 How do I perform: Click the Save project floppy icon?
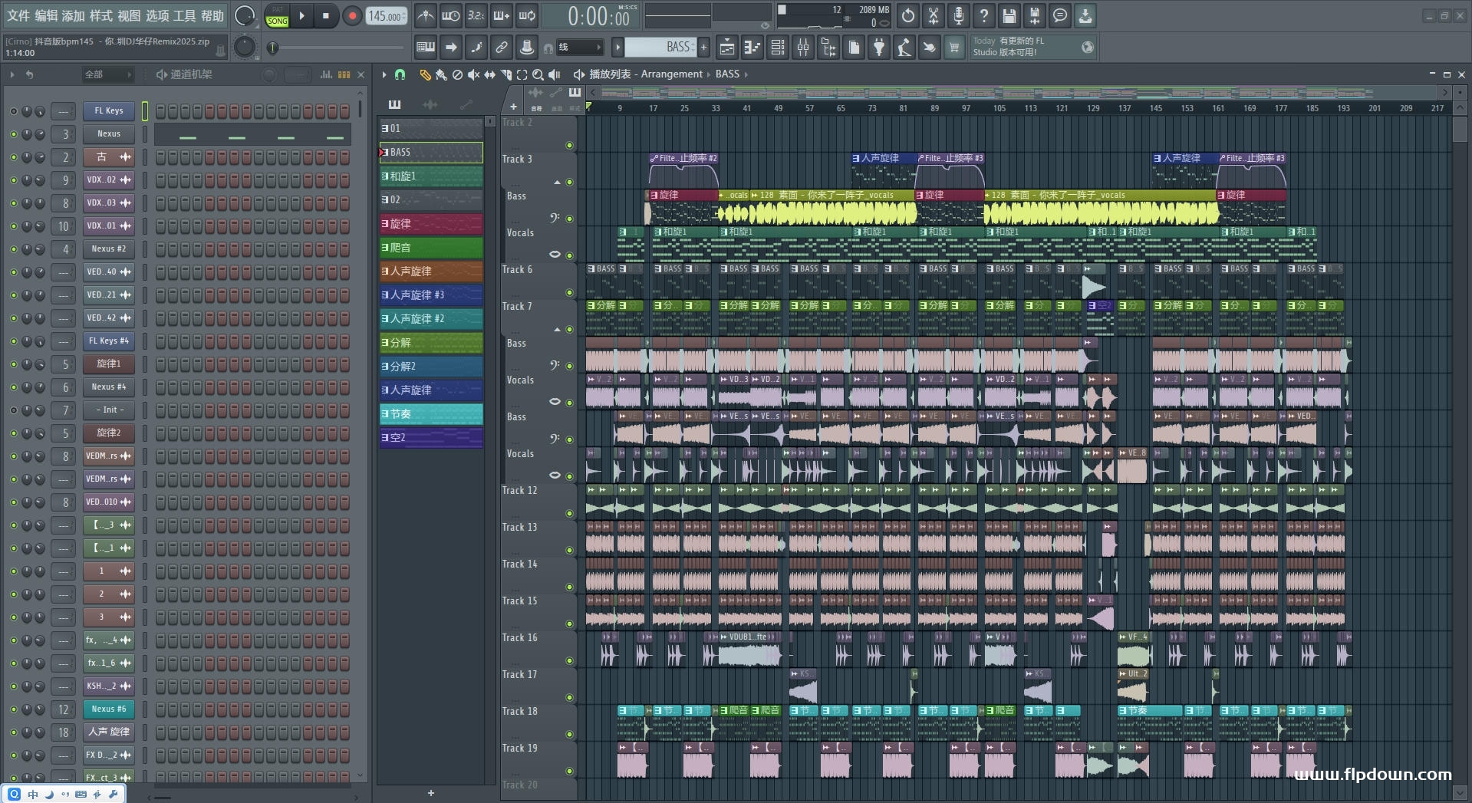pos(1009,15)
